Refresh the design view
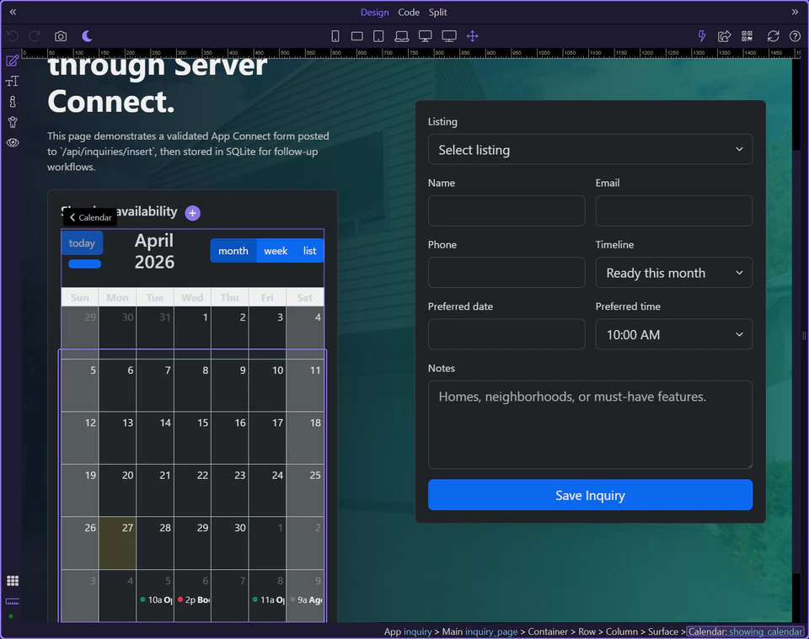 [x=772, y=36]
